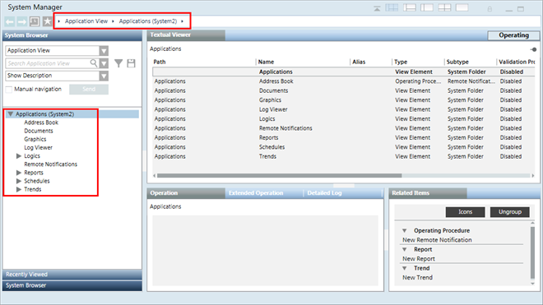This screenshot has width=543, height=305.
Task: Collapse the Report group in Related Items
Action: 404,249
